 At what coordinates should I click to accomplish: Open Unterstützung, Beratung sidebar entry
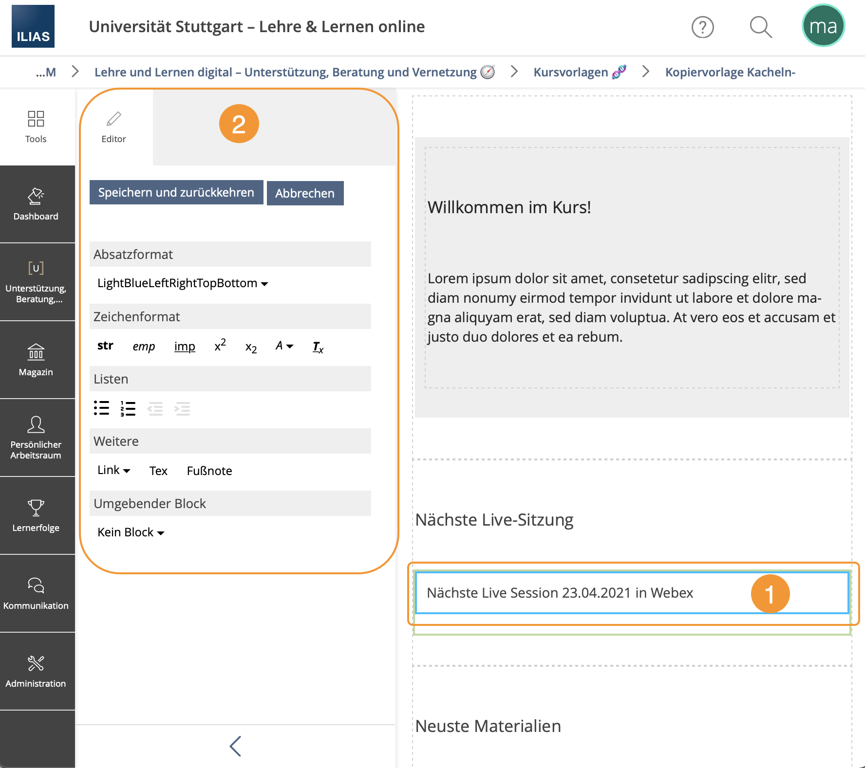36,282
